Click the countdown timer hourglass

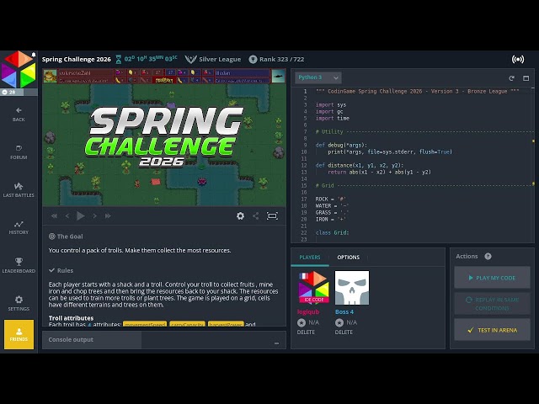coord(118,59)
